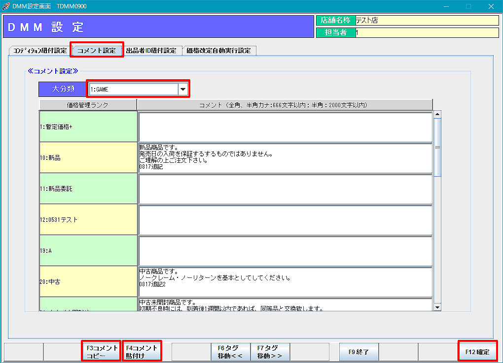This screenshot has width=503, height=363.
Task: Click the 20:中古 comment text area
Action: point(285,282)
